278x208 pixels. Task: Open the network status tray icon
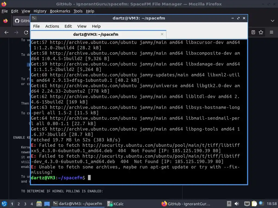(x=247, y=204)
